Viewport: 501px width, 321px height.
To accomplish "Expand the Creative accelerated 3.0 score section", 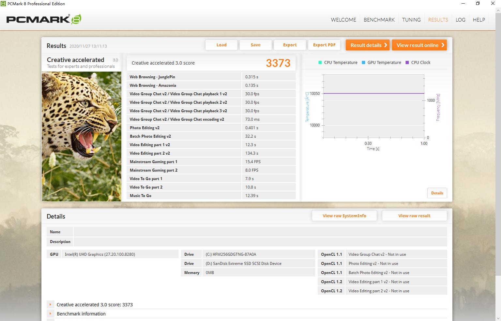I will point(50,305).
